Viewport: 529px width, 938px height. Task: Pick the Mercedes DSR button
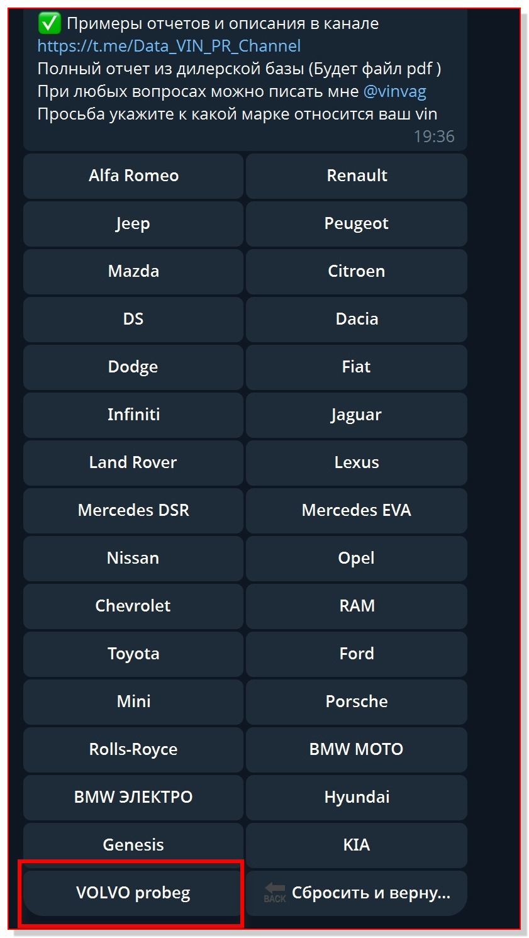133,510
